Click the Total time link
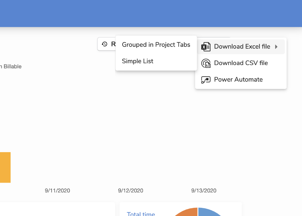302x216 pixels. 141,214
